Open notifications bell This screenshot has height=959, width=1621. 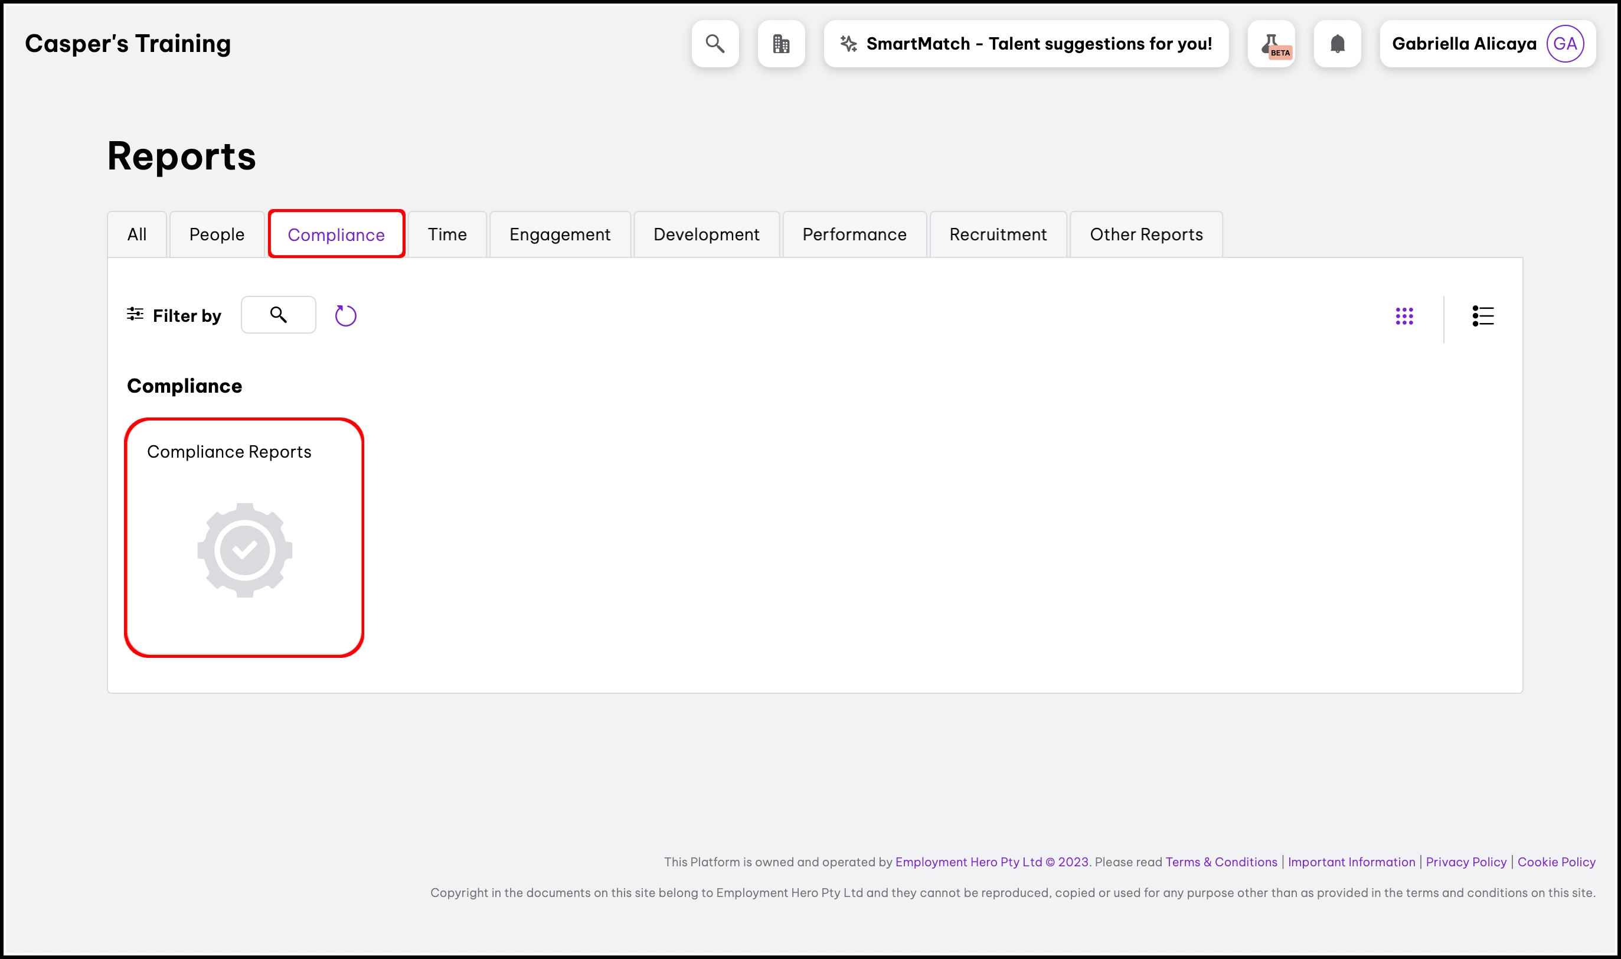click(1337, 43)
